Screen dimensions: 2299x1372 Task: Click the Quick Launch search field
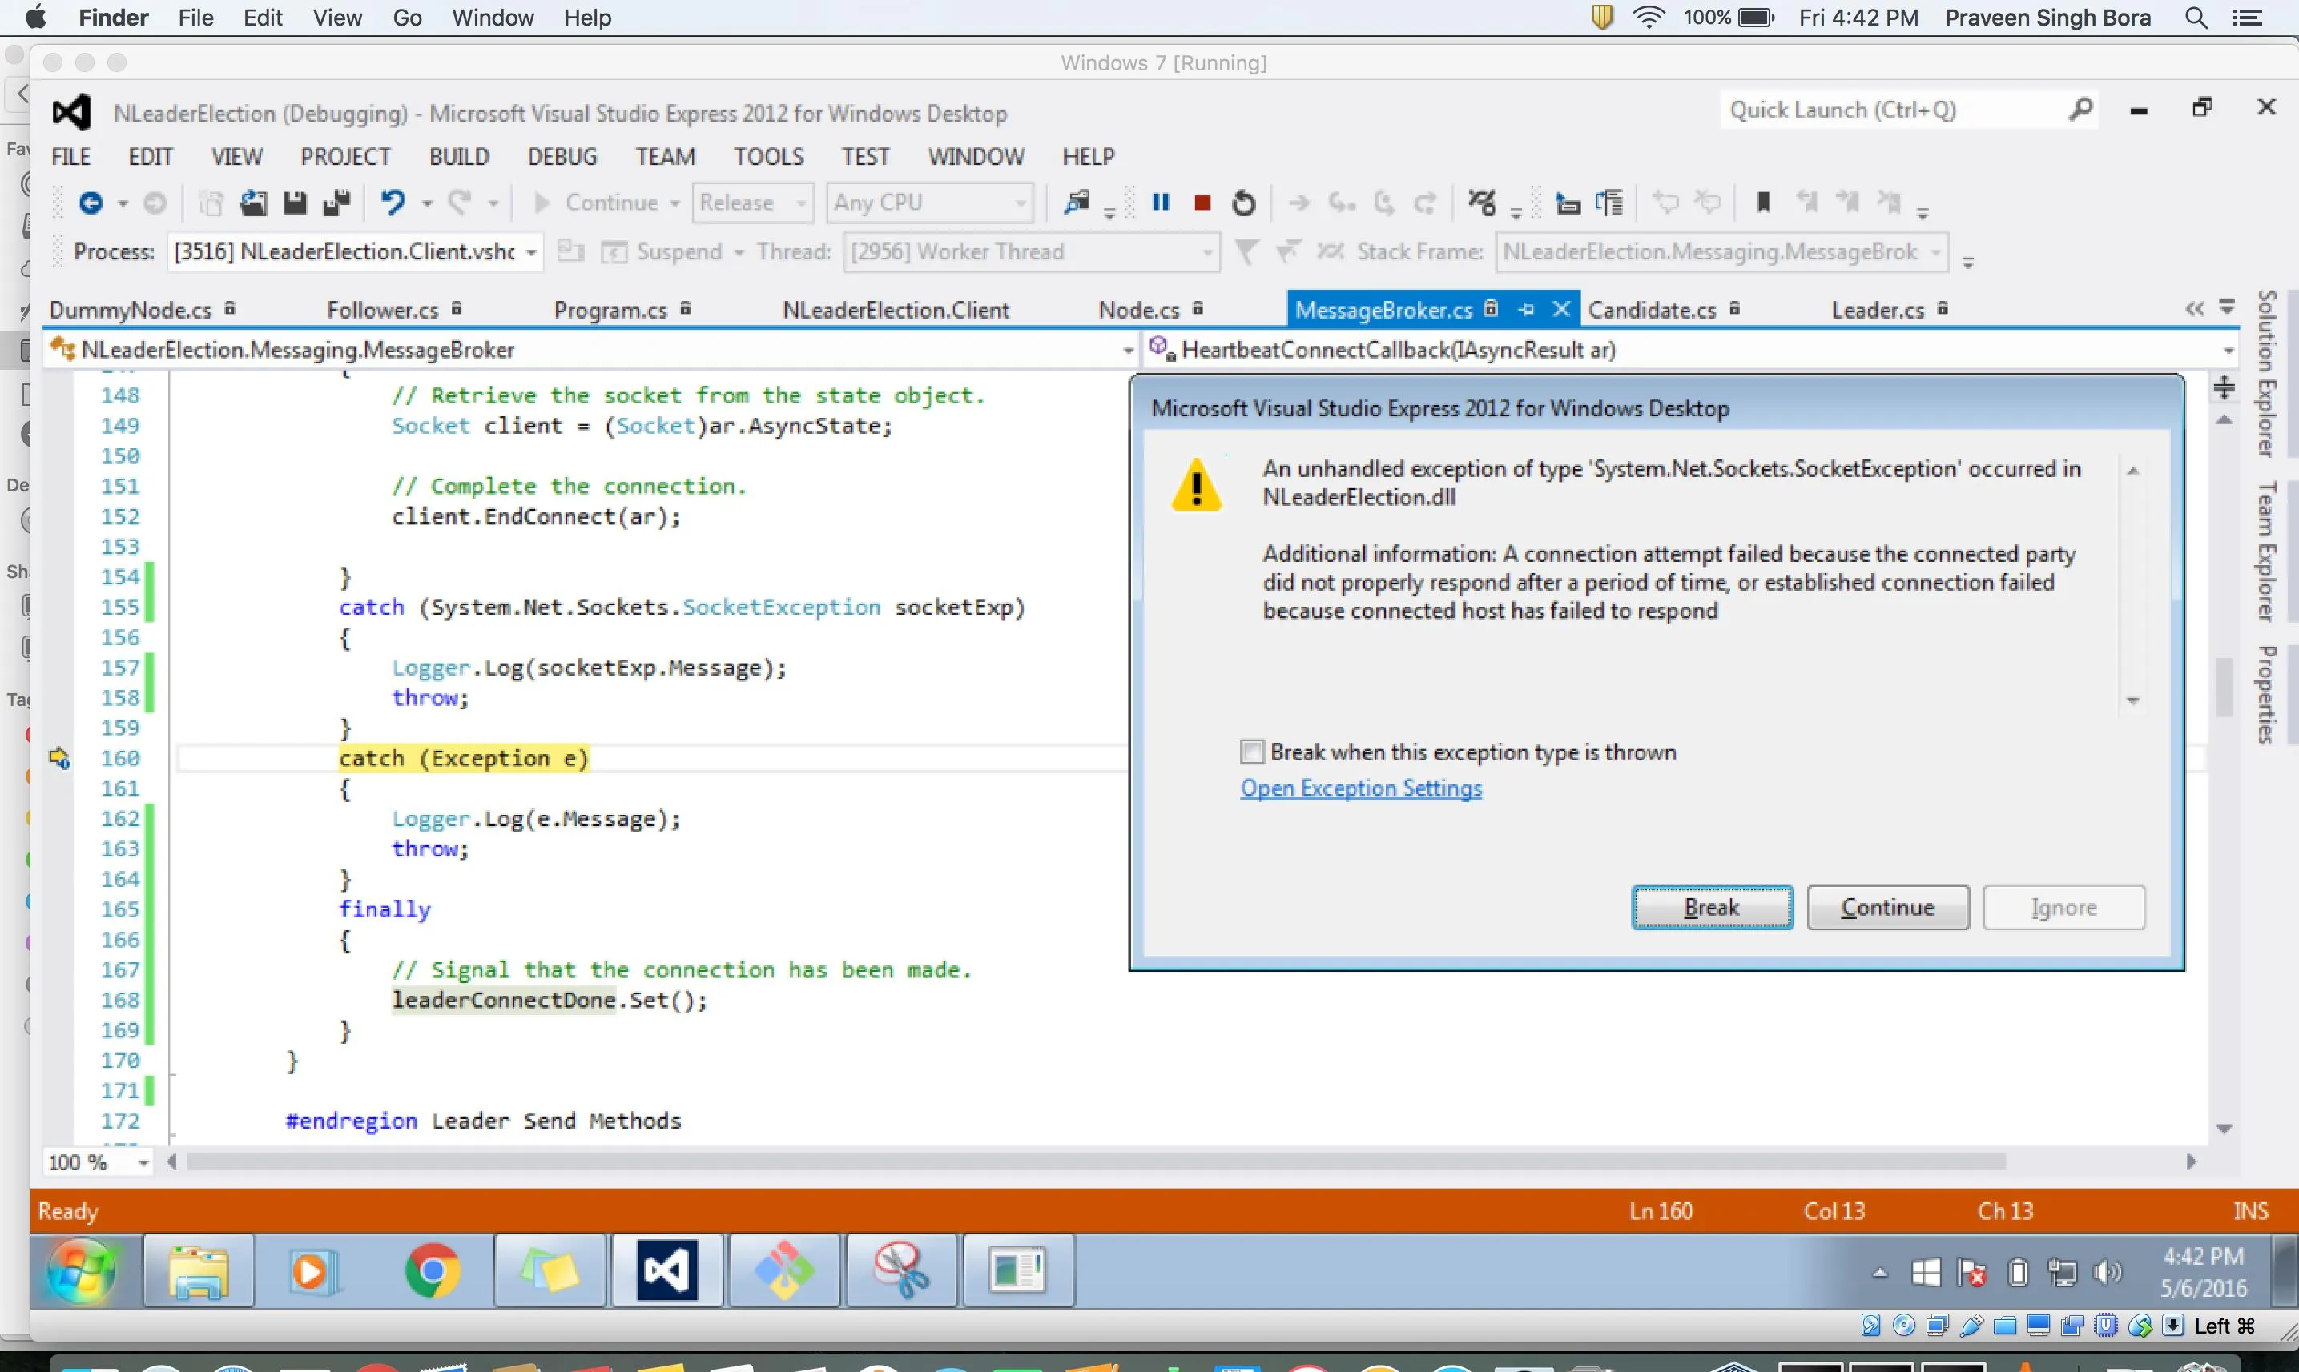pyautogui.click(x=1887, y=110)
